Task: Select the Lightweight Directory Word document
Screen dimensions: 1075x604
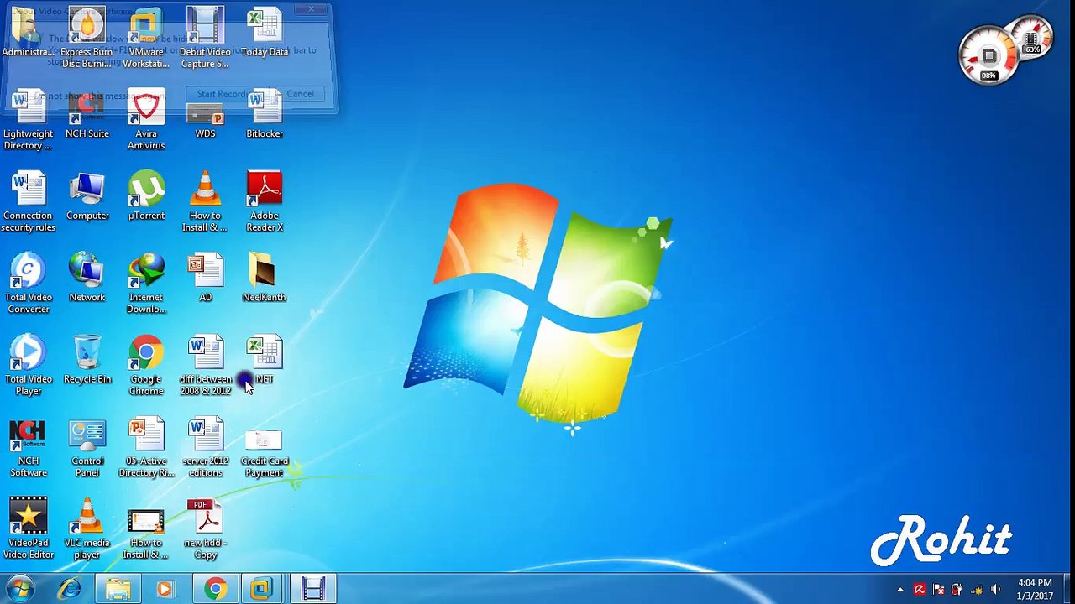Action: pos(28,120)
